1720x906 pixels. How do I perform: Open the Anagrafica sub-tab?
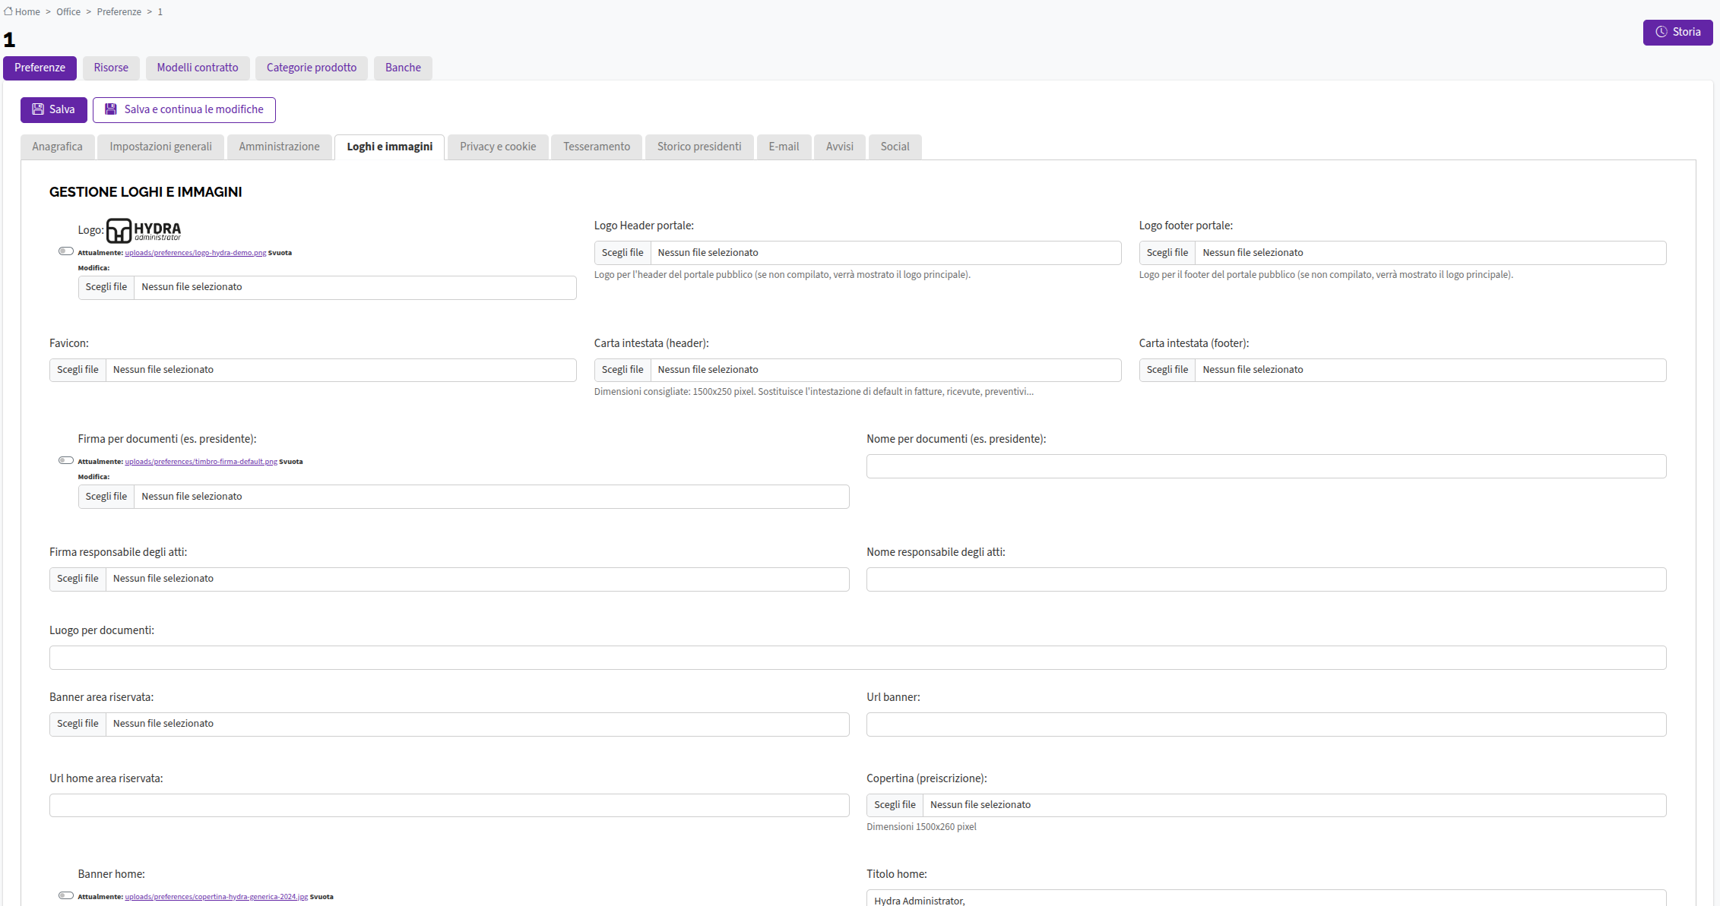coord(58,147)
